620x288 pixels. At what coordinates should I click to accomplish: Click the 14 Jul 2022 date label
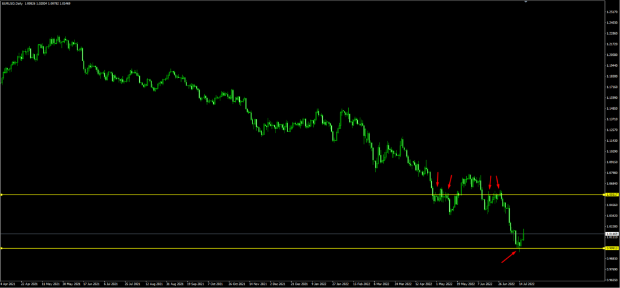526,284
